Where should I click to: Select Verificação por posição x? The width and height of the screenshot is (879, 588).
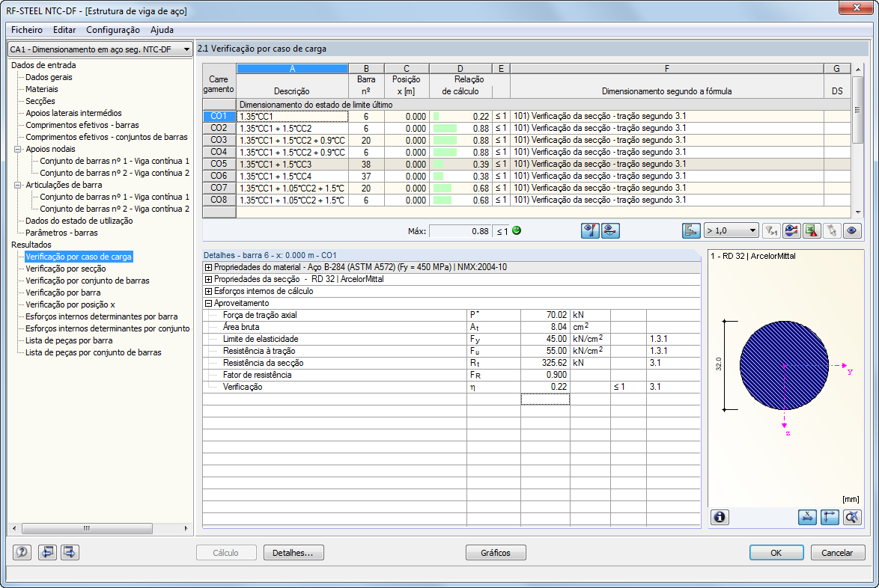(x=70, y=305)
